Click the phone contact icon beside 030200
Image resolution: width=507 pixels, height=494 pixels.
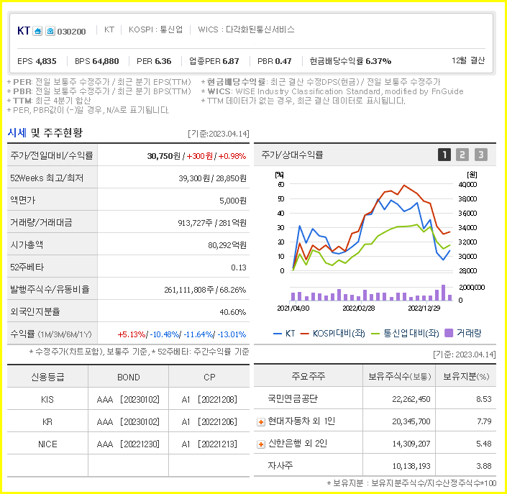pos(50,31)
